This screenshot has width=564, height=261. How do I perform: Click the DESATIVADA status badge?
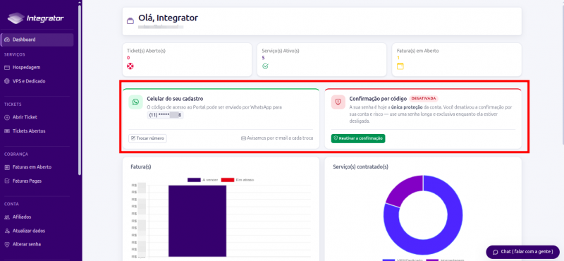[x=424, y=98]
